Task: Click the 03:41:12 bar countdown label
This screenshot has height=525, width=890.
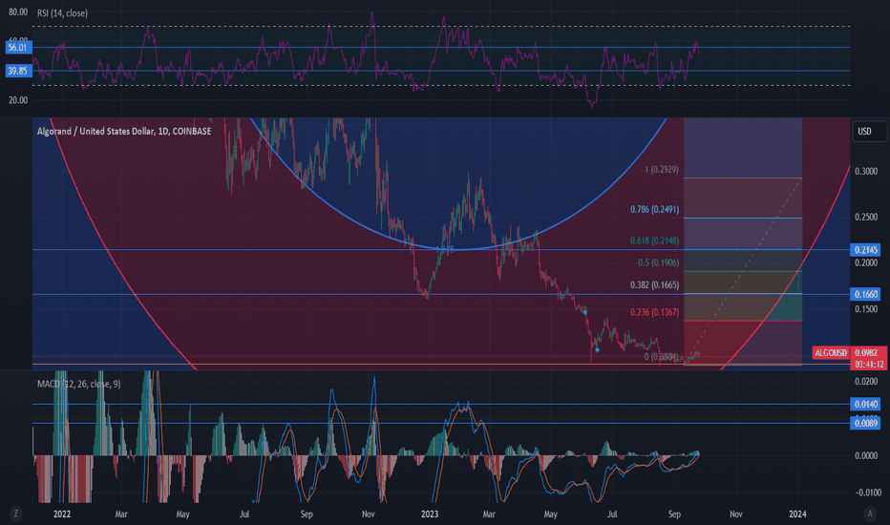Action: coord(868,365)
